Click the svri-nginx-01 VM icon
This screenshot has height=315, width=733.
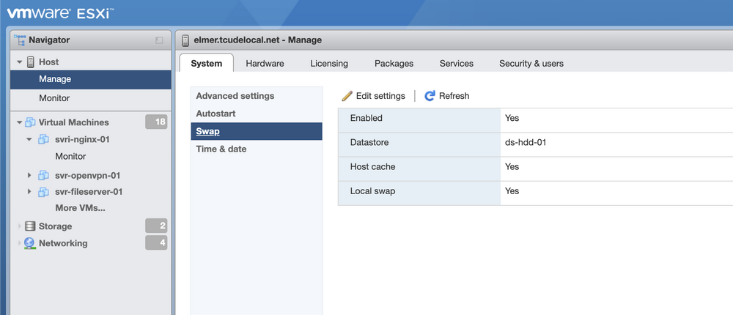43,139
